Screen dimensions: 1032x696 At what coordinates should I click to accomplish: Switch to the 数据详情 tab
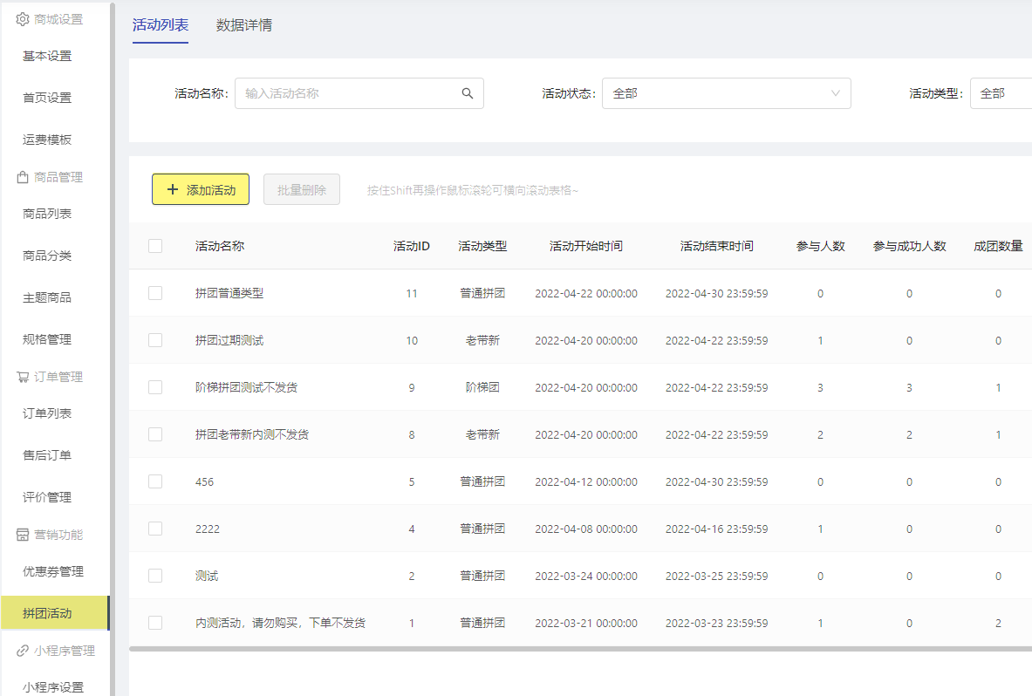pos(244,25)
